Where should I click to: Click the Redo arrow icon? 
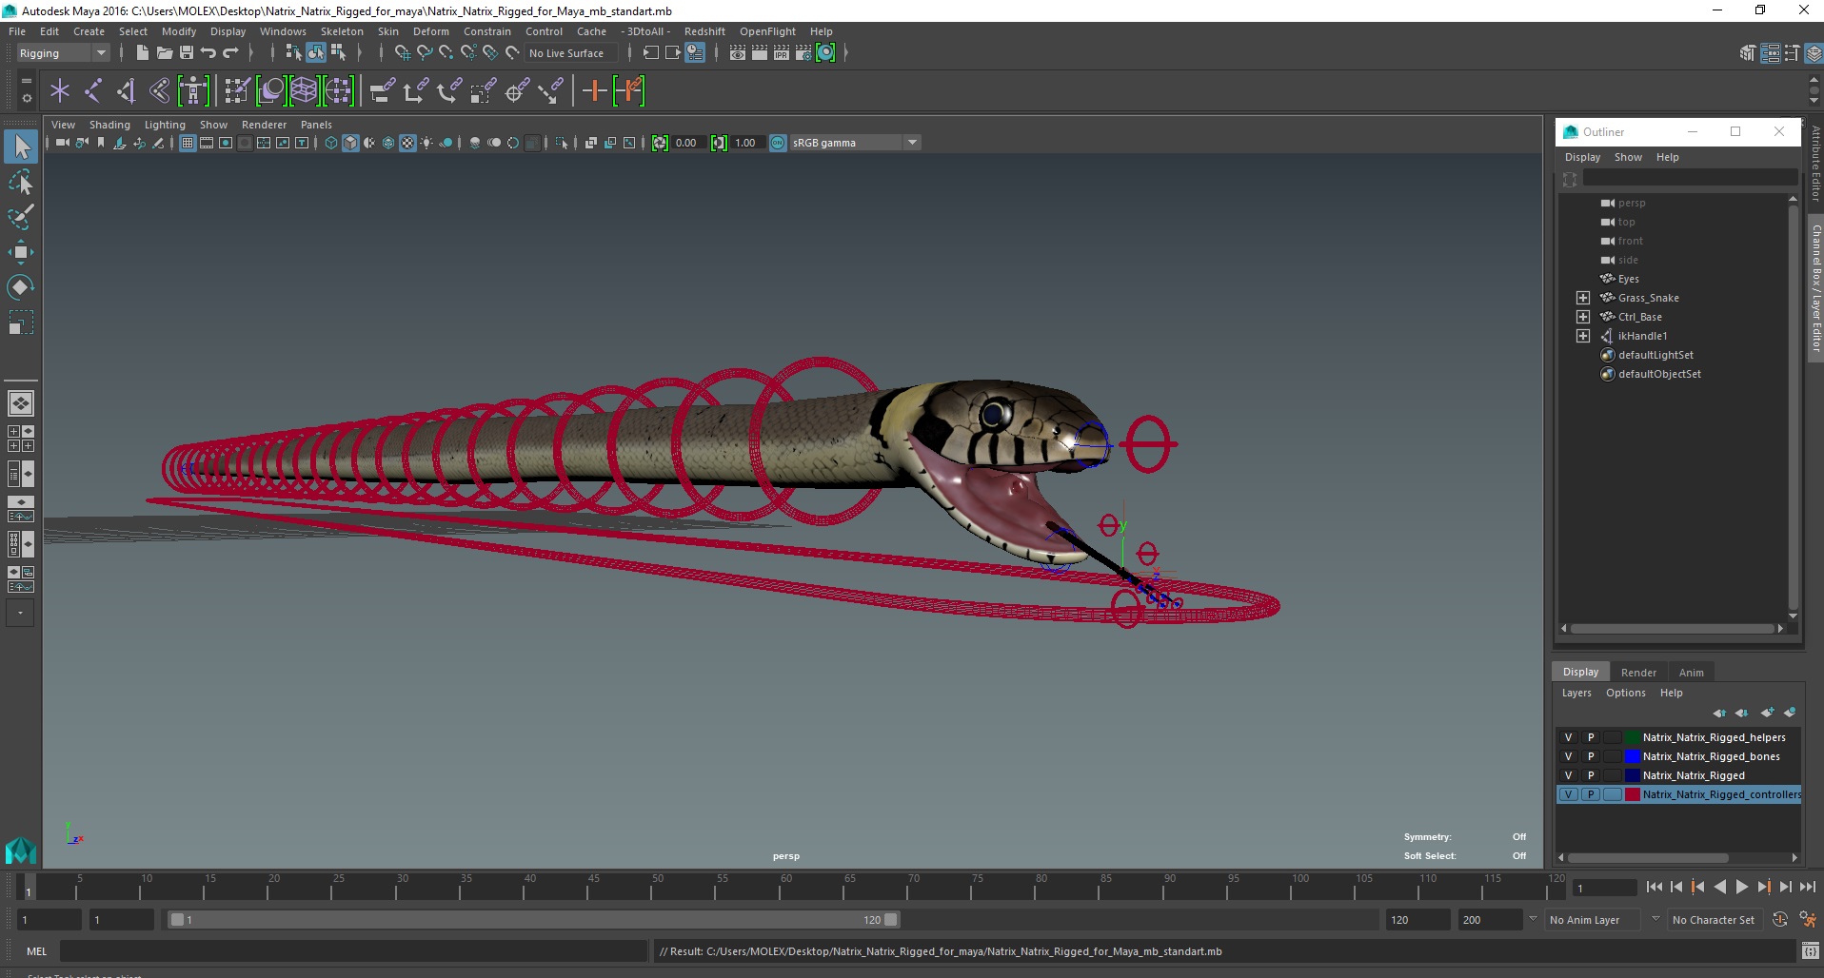[230, 53]
